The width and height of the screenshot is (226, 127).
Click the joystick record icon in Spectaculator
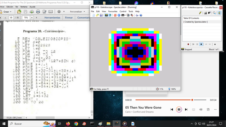click(x=132, y=15)
